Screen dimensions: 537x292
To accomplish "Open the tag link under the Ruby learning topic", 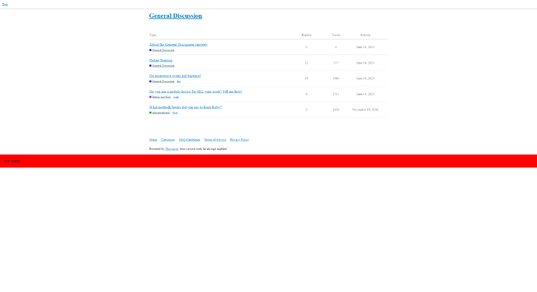I will [x=175, y=113].
